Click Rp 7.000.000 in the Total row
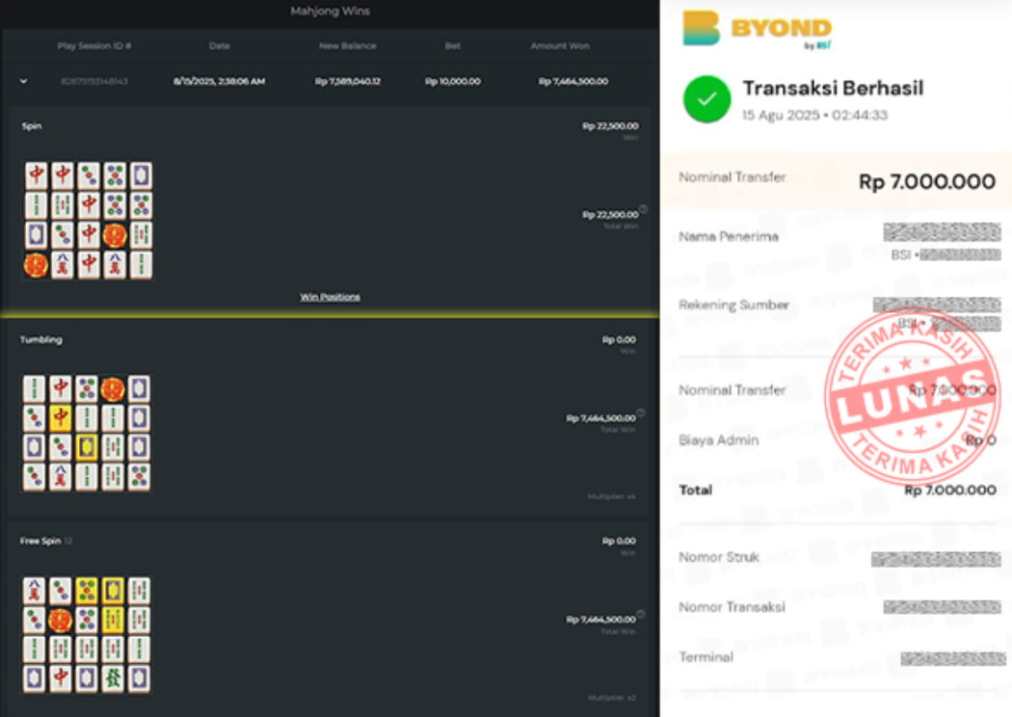This screenshot has width=1012, height=717. 950,490
